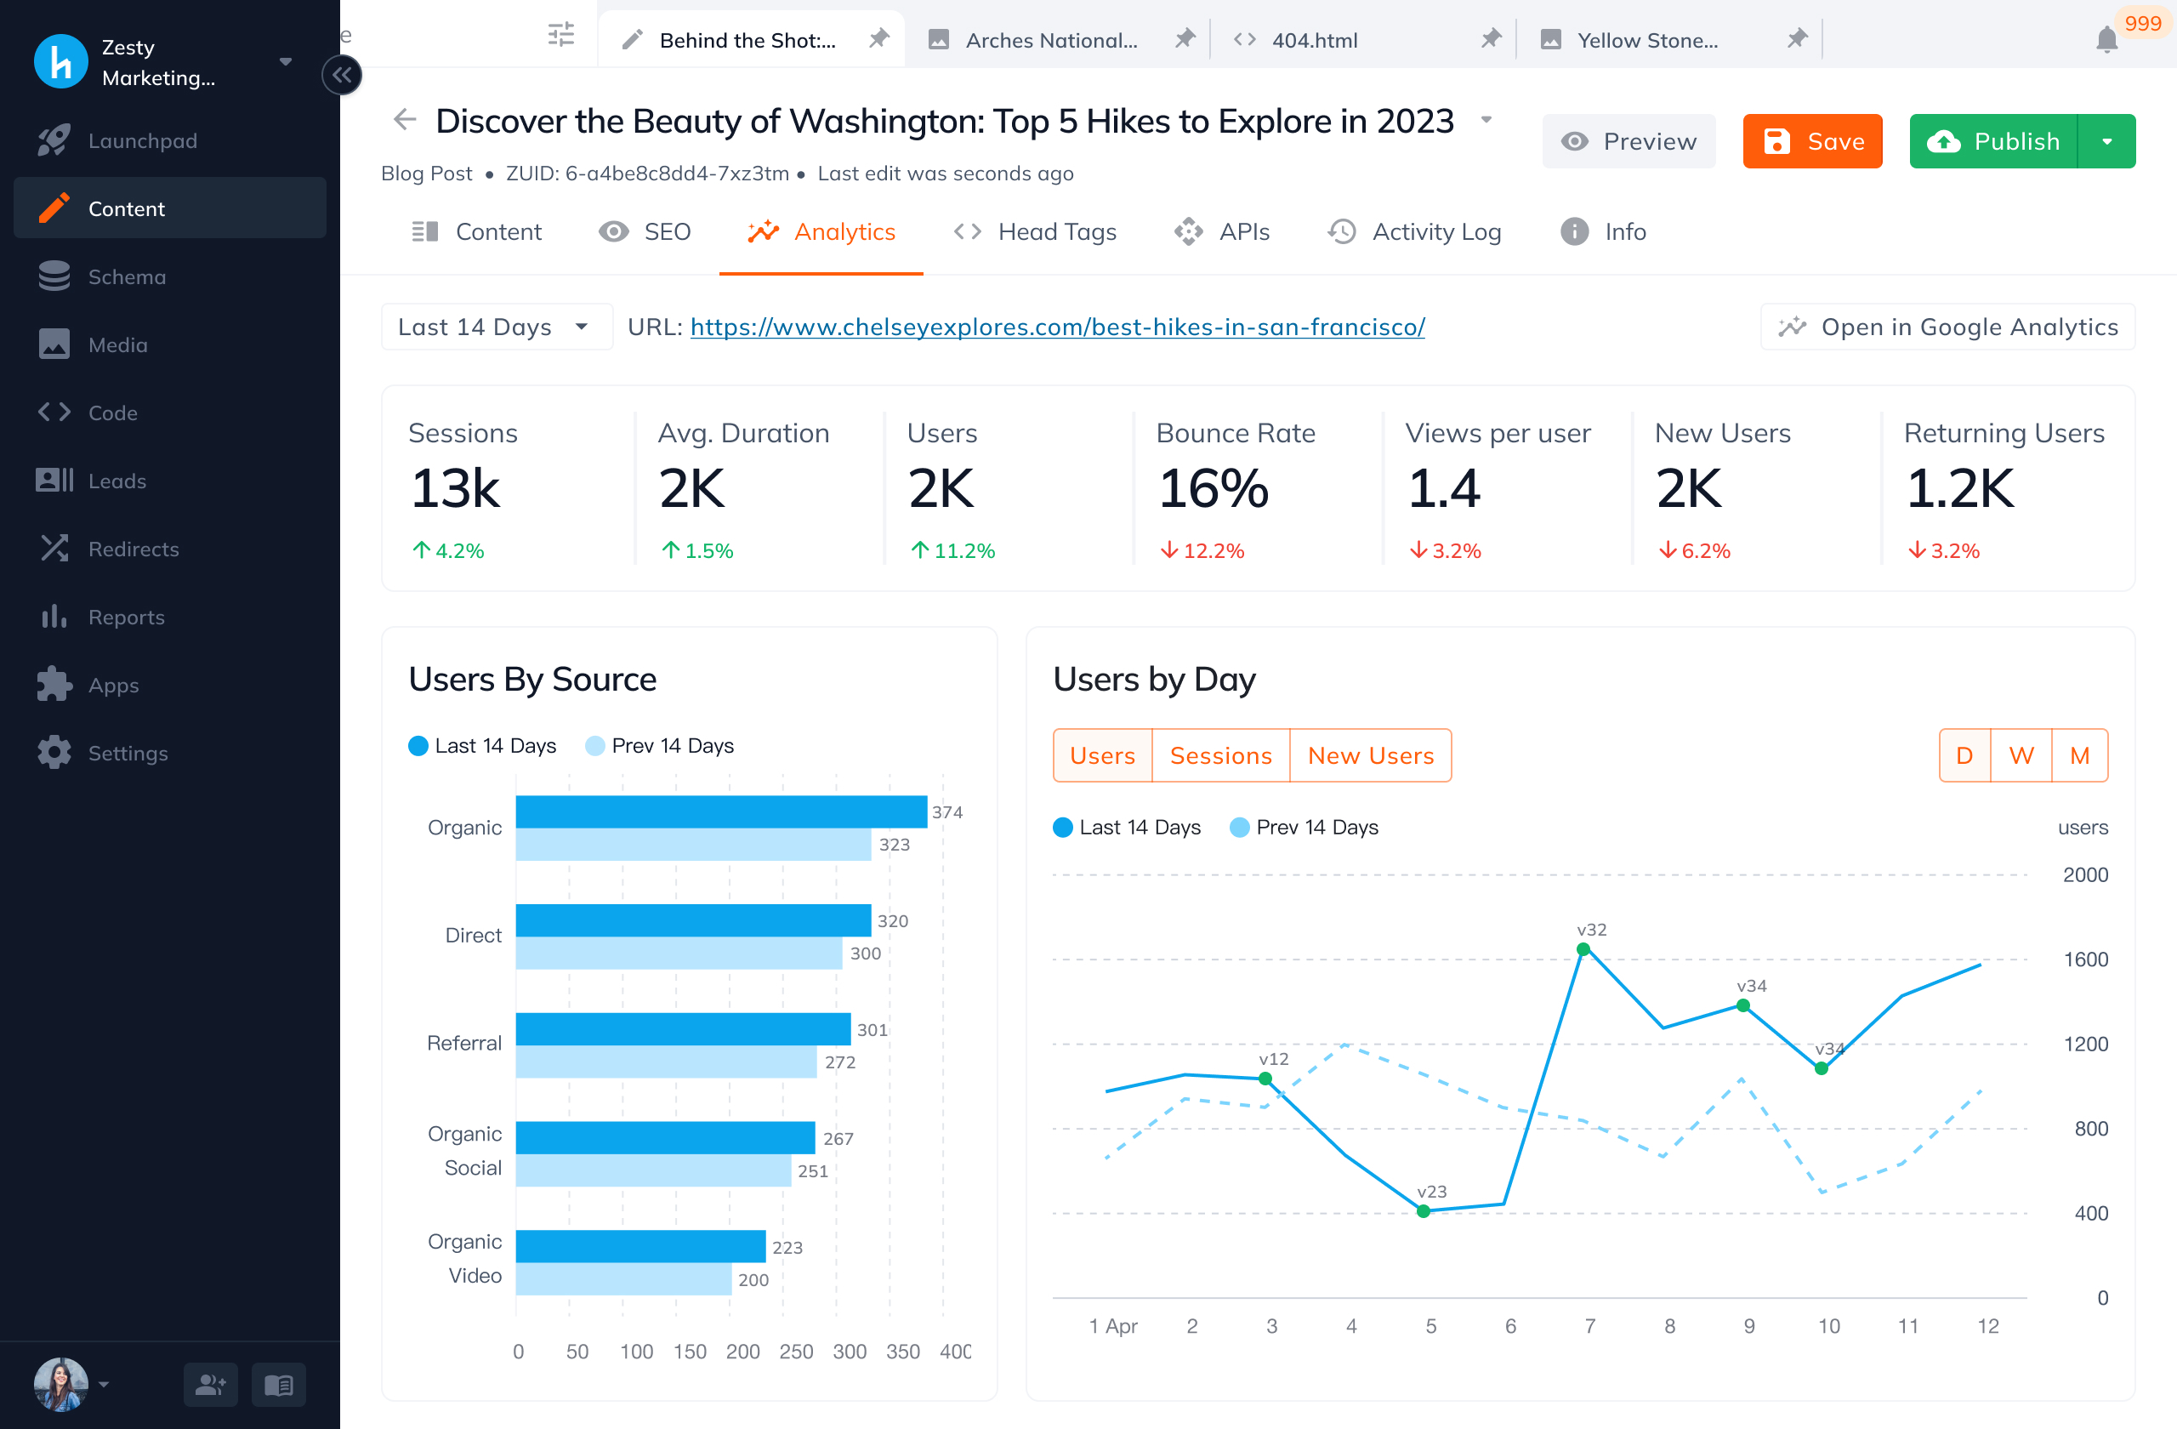Open the Activity Log tab
Viewport: 2177px width, 1429px height.
click(x=1415, y=231)
